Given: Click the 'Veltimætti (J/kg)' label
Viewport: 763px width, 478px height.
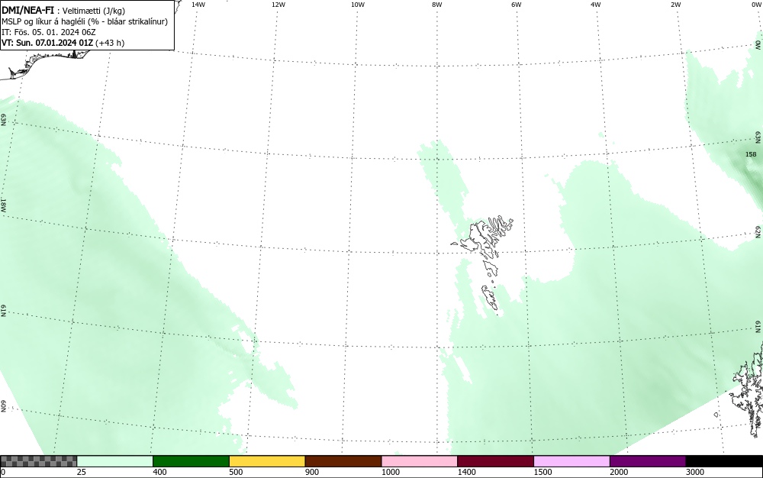Looking at the screenshot, I should pyautogui.click(x=94, y=11).
